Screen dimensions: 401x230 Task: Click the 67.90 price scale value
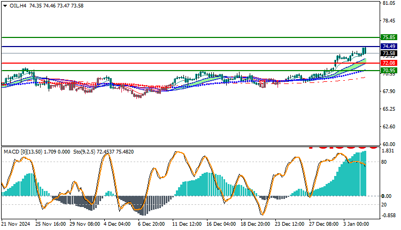click(x=389, y=91)
